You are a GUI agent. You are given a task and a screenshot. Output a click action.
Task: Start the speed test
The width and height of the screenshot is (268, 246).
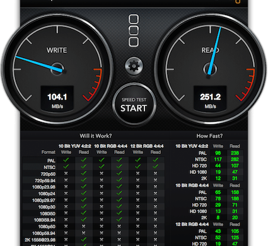pos(134,105)
